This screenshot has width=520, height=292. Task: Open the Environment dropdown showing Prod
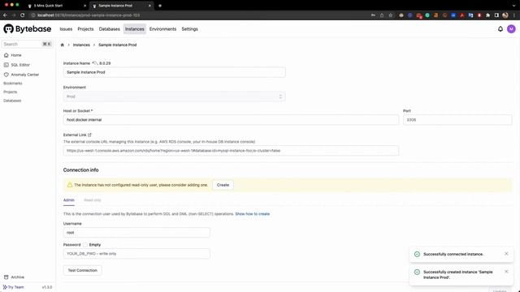pyautogui.click(x=174, y=97)
